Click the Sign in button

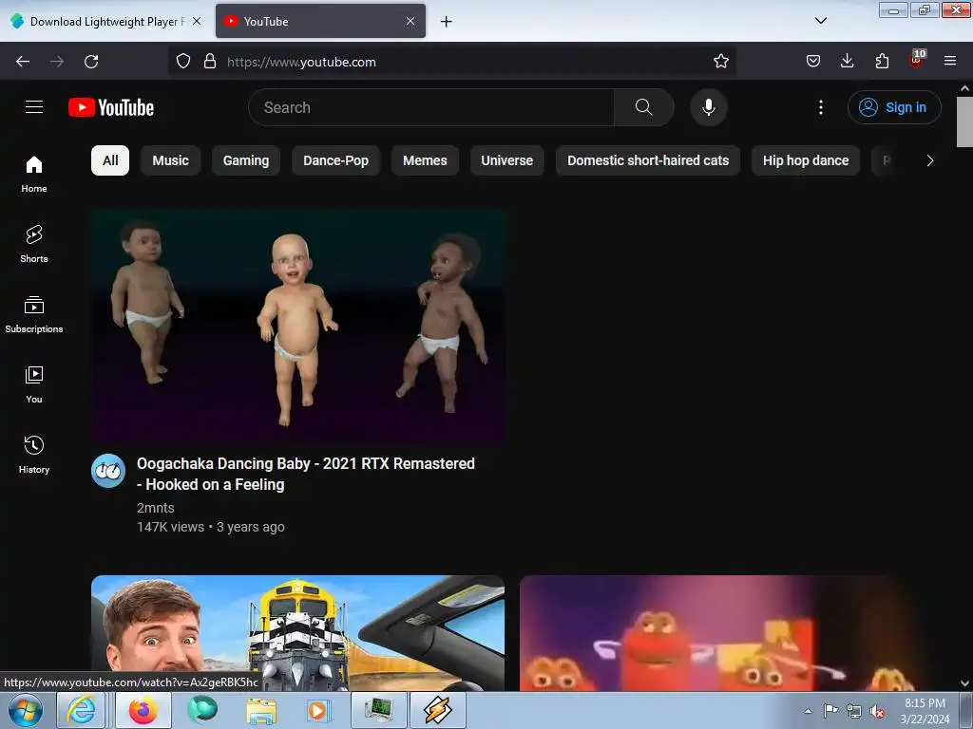point(894,107)
